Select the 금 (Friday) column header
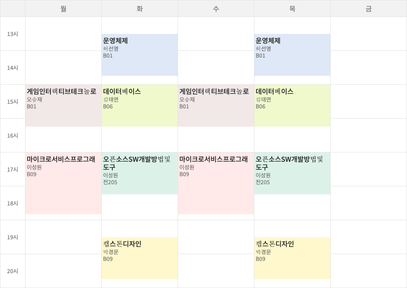 pos(368,8)
